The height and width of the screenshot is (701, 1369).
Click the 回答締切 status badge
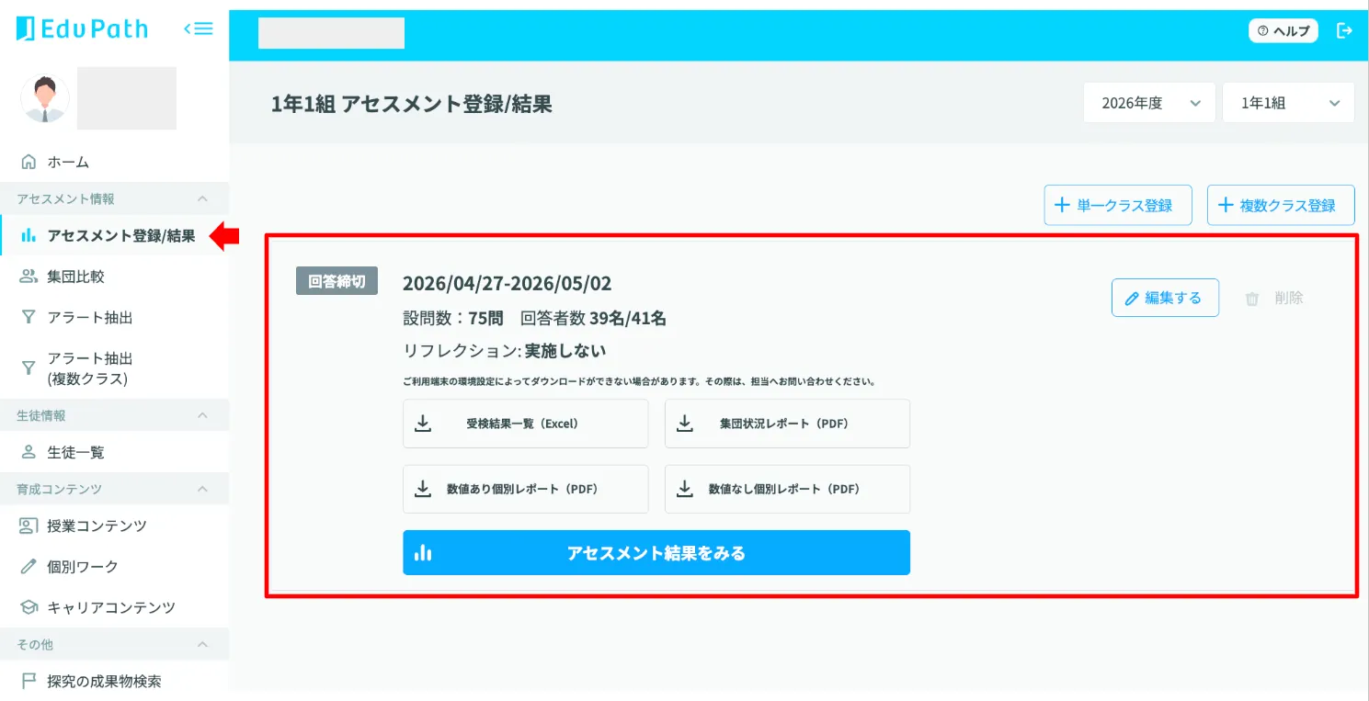[337, 281]
